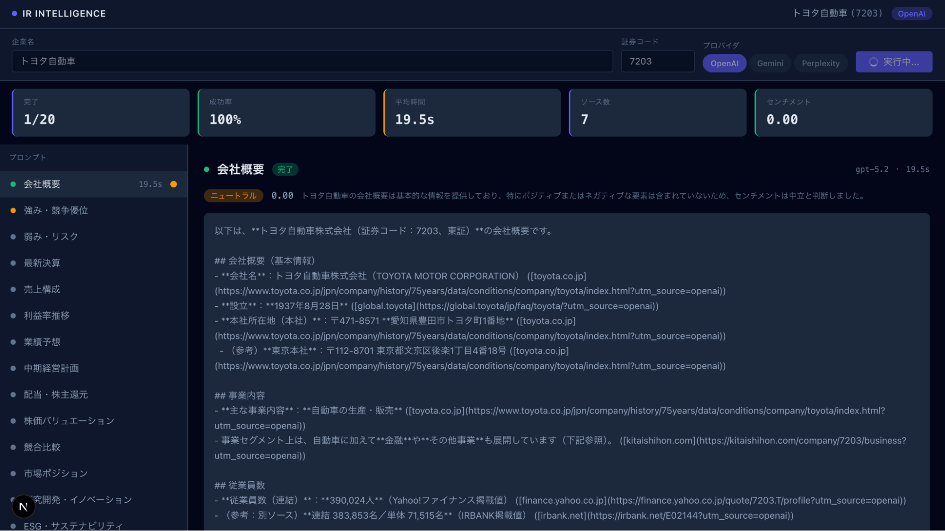The image size is (945, 531).
Task: Click the ニュートラル sentiment badge
Action: pos(233,195)
